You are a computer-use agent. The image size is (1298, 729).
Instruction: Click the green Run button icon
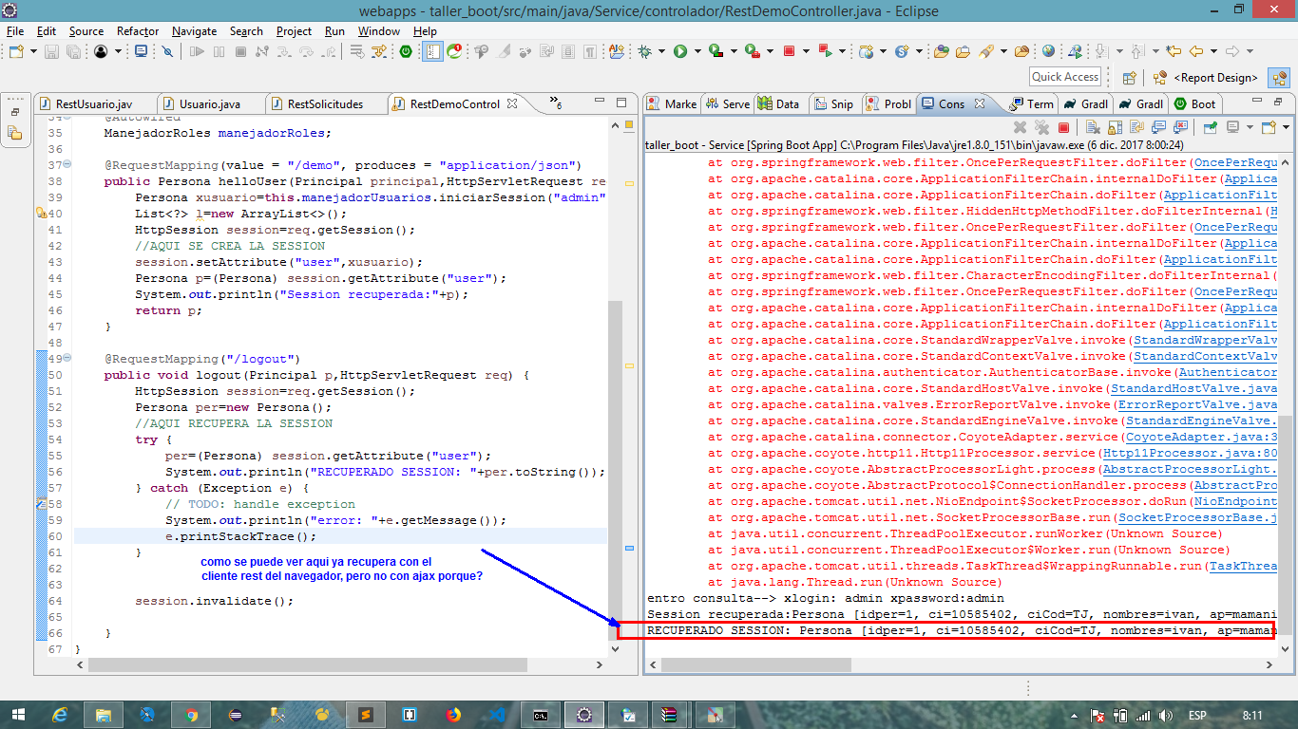pyautogui.click(x=680, y=51)
